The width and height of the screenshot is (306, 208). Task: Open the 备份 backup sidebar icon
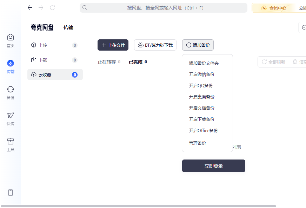tap(11, 93)
